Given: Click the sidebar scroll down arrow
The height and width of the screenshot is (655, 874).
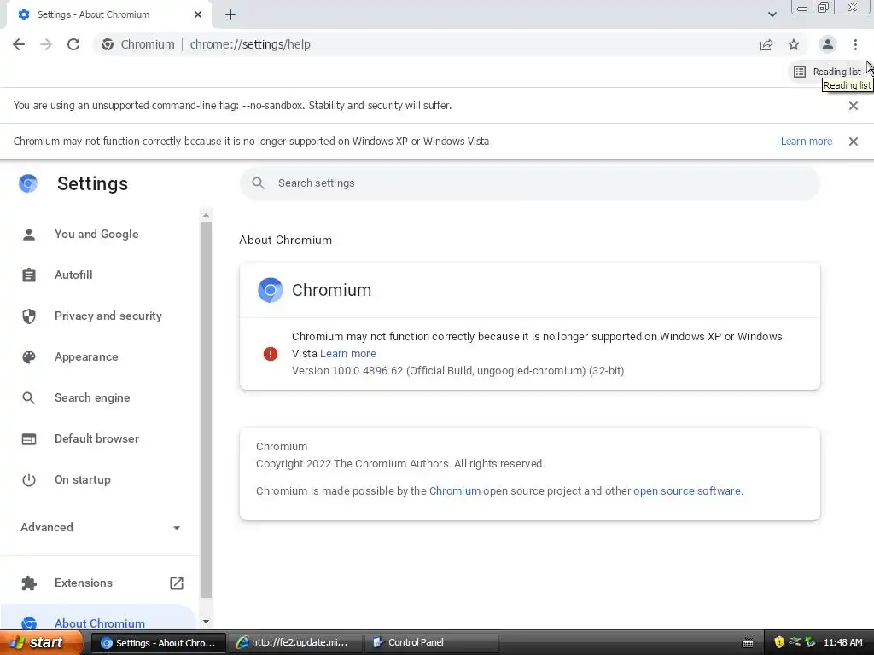Looking at the screenshot, I should 206,622.
